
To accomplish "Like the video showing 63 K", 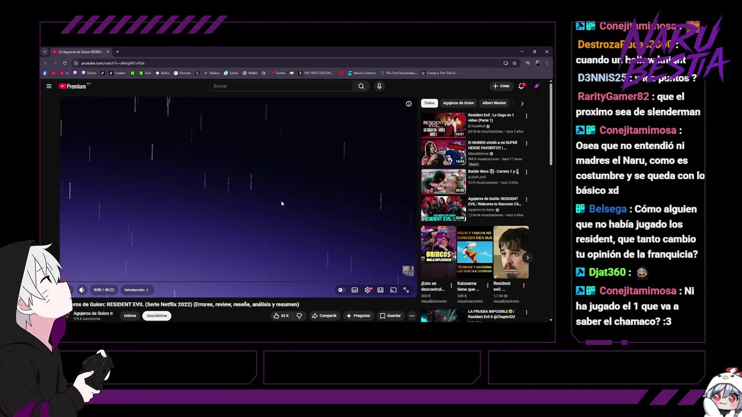I will pyautogui.click(x=281, y=316).
